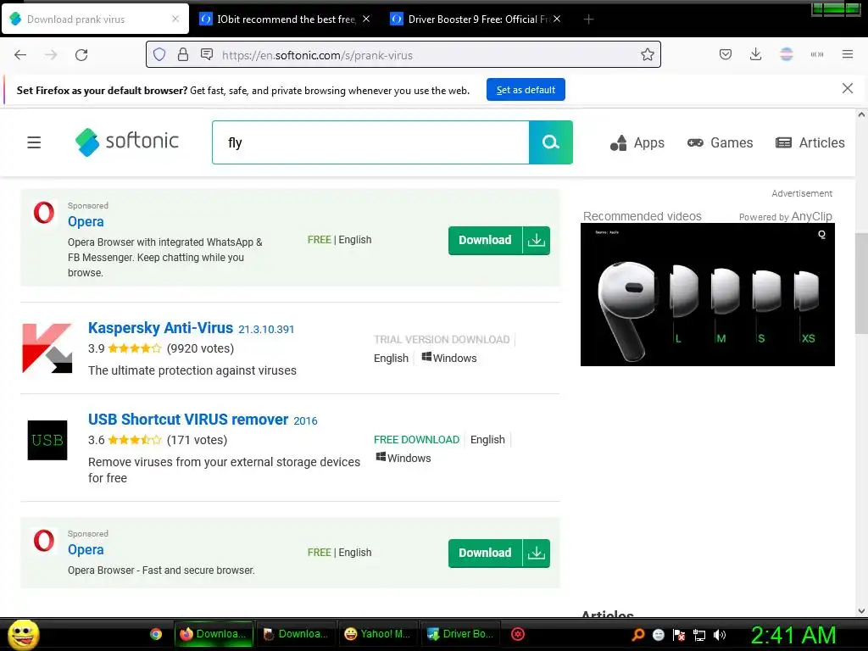Go back using the browser back arrow
Image resolution: width=868 pixels, height=651 pixels.
coord(20,55)
